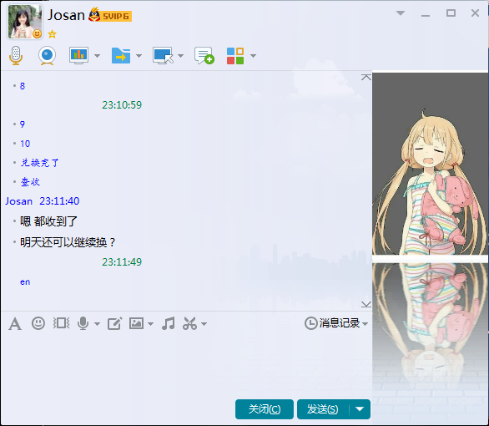The image size is (489, 426).
Task: Start a voice call with microphone icon
Action: [x=16, y=56]
